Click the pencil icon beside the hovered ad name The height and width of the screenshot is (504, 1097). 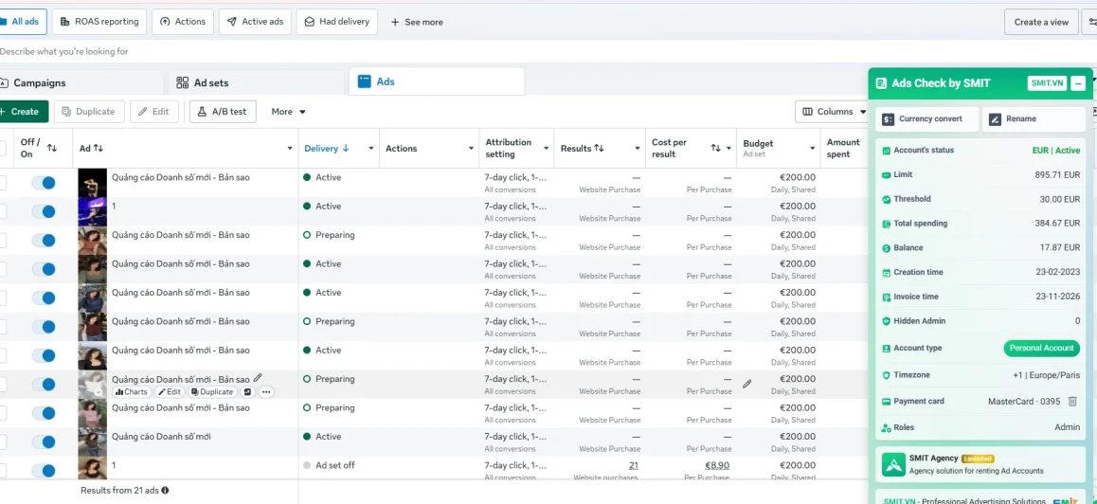pos(258,377)
